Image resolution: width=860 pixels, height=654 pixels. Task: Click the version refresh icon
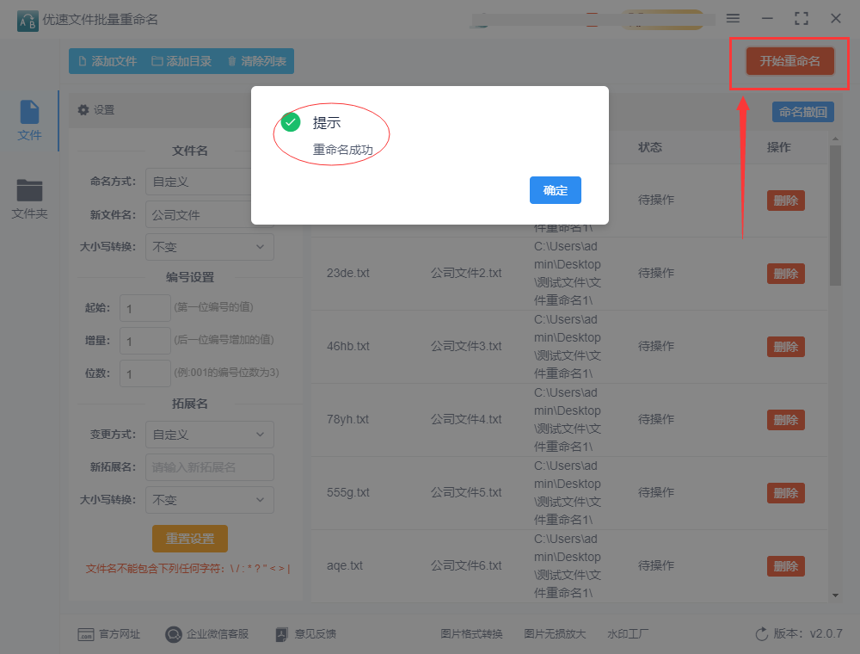[x=762, y=634]
